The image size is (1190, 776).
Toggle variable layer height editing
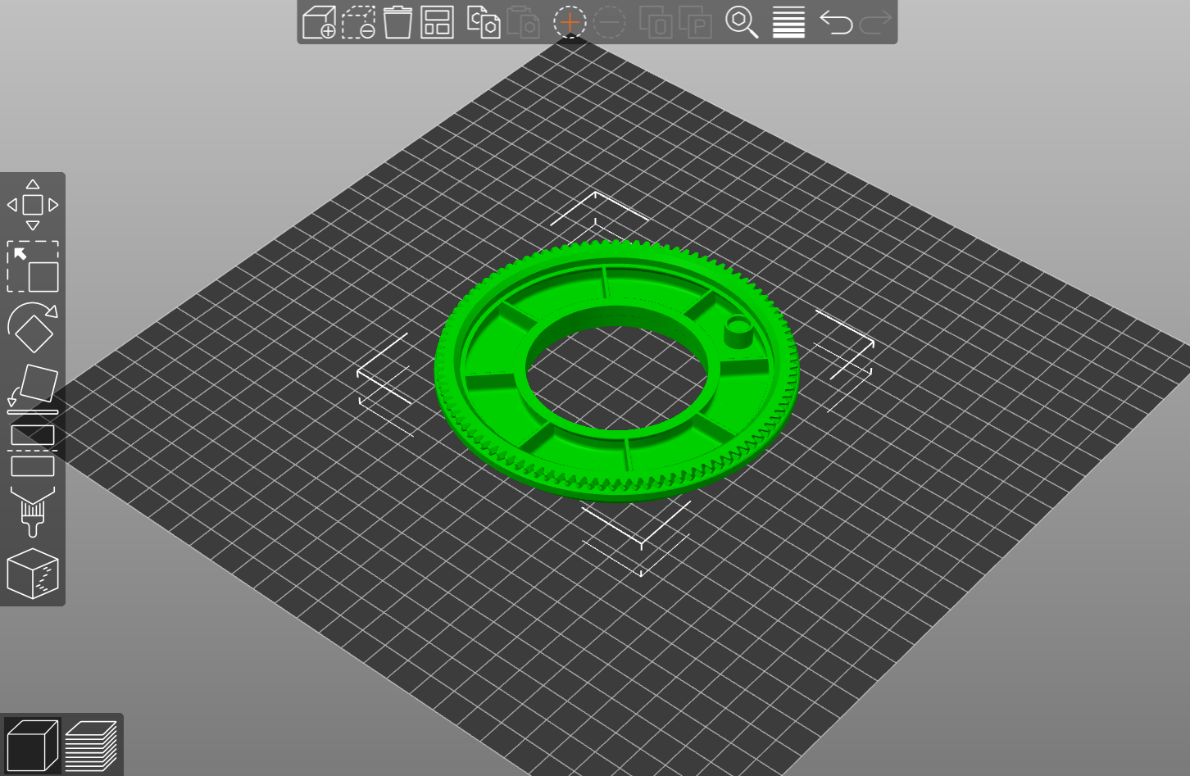click(788, 22)
